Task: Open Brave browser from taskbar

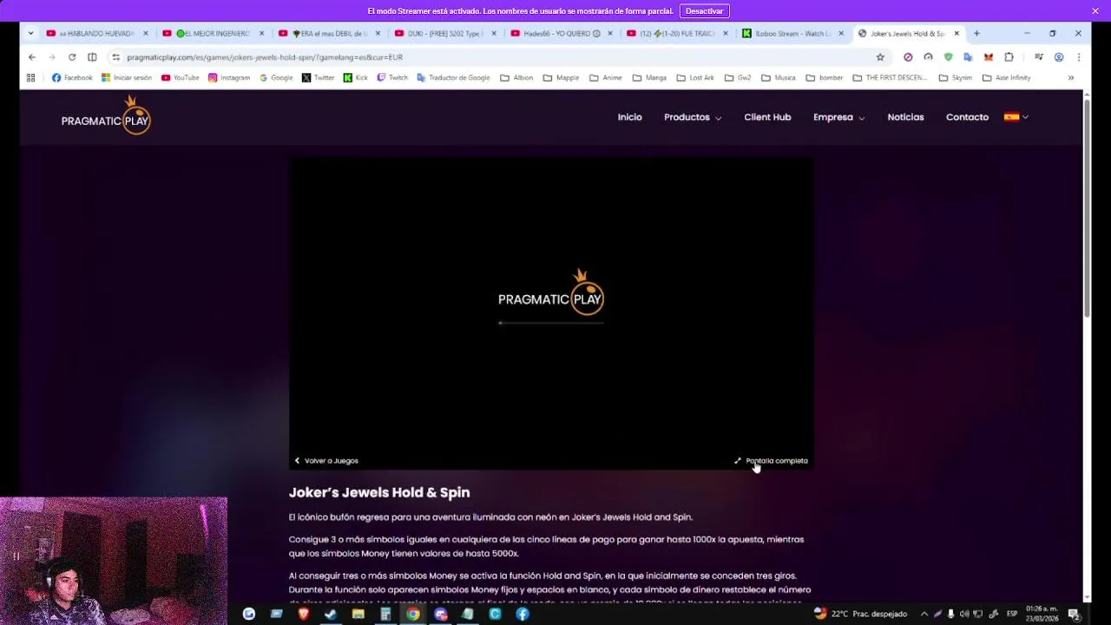Action: pyautogui.click(x=304, y=614)
